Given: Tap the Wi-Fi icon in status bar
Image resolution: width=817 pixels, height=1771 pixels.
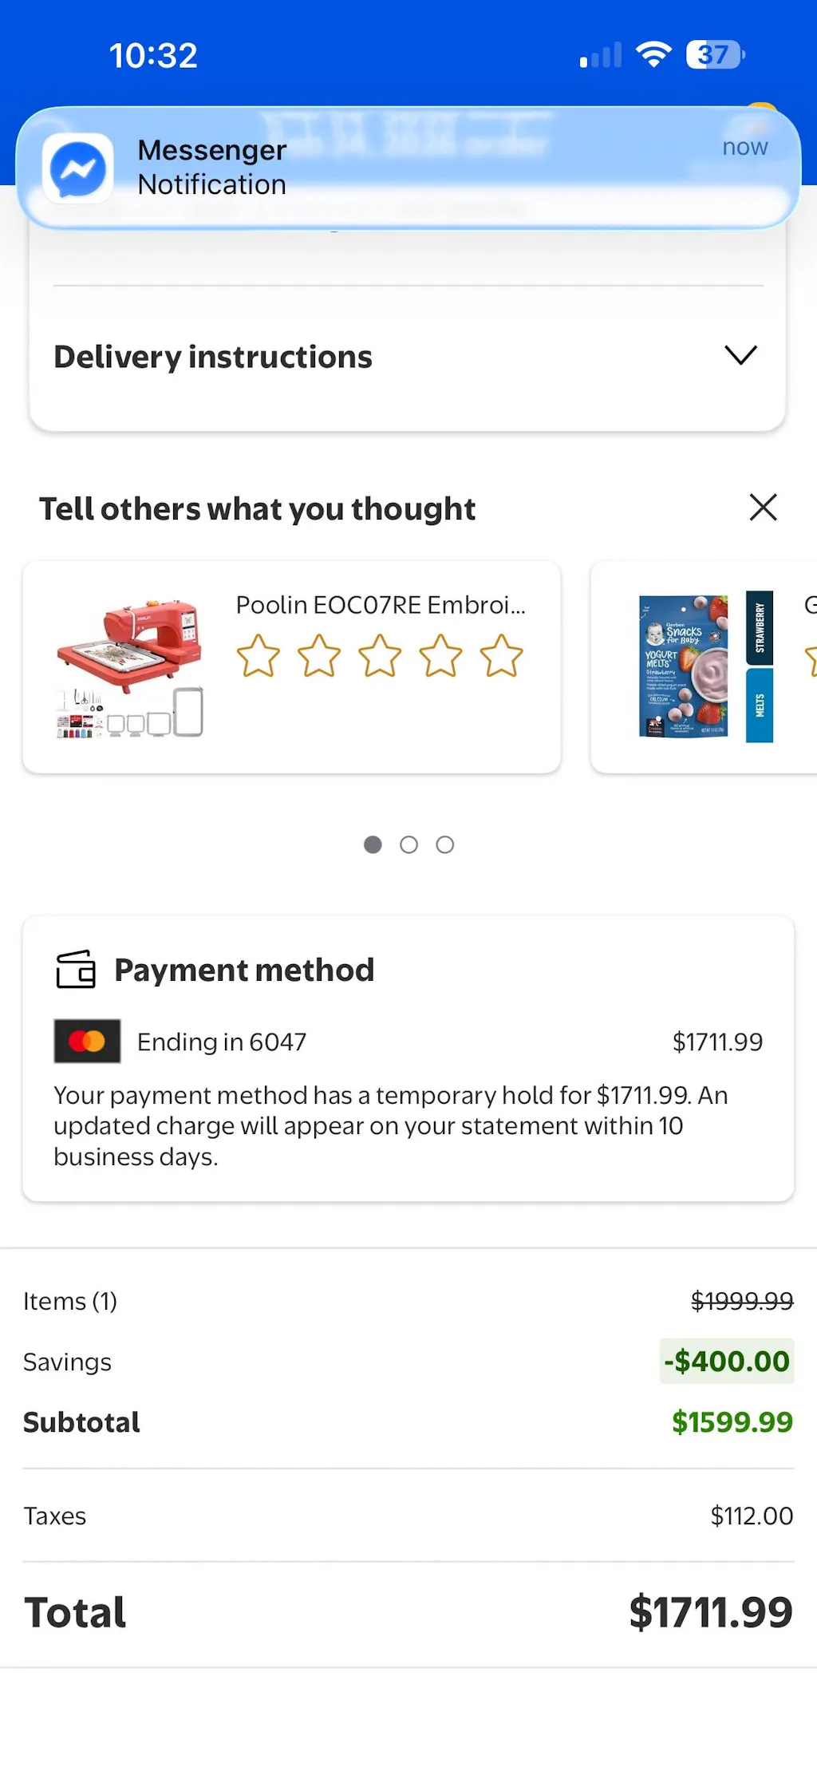Looking at the screenshot, I should click(x=653, y=55).
